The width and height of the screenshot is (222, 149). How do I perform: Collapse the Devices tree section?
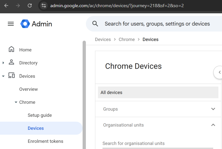coord(3,76)
